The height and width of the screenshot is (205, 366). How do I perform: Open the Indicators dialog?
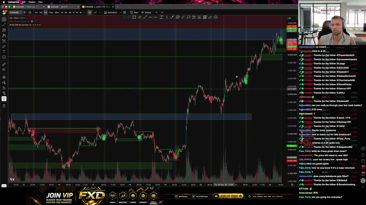tap(111, 12)
